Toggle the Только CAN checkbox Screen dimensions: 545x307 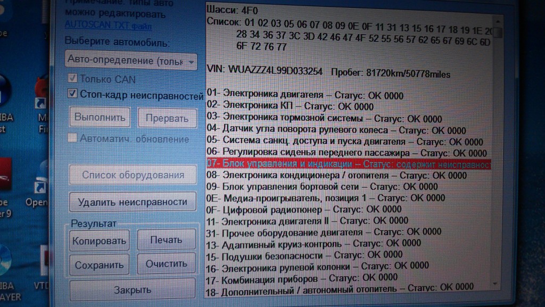[x=72, y=78]
